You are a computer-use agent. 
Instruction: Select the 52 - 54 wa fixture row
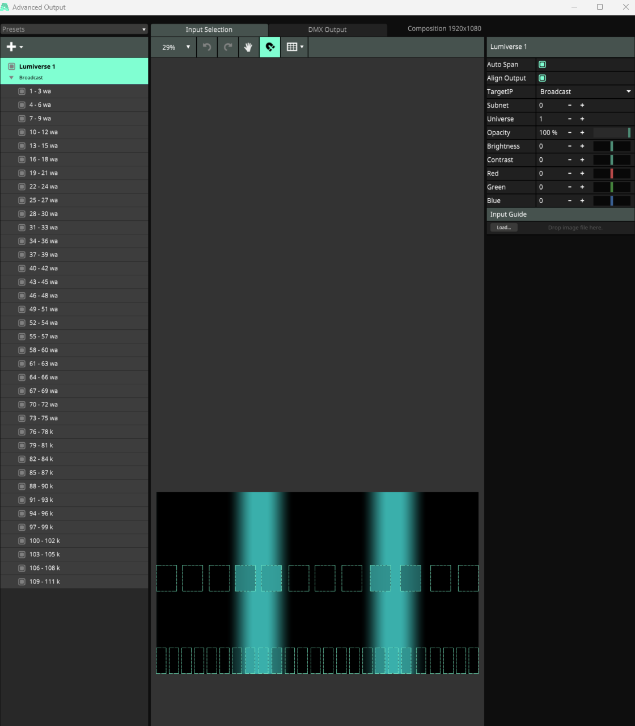[74, 323]
